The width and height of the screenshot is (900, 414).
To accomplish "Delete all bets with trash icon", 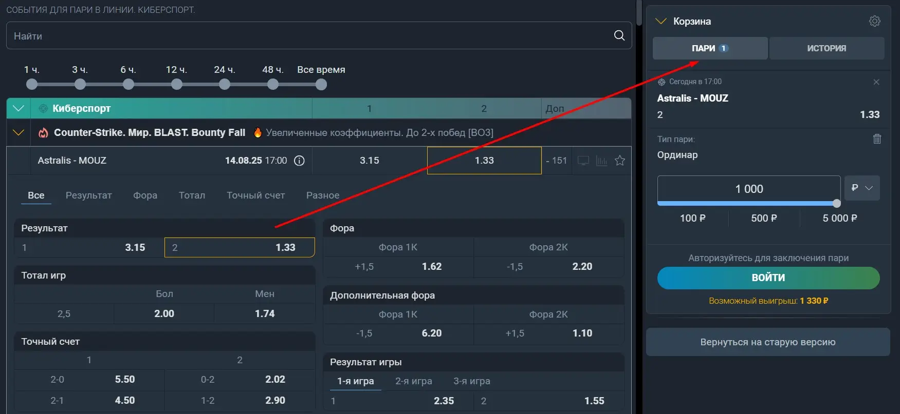I will [877, 139].
